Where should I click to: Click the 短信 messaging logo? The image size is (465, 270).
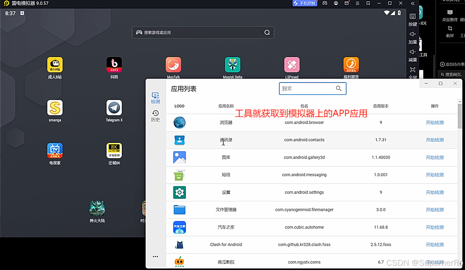(179, 175)
